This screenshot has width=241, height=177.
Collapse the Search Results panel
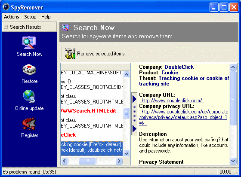pyautogui.click(x=6, y=27)
